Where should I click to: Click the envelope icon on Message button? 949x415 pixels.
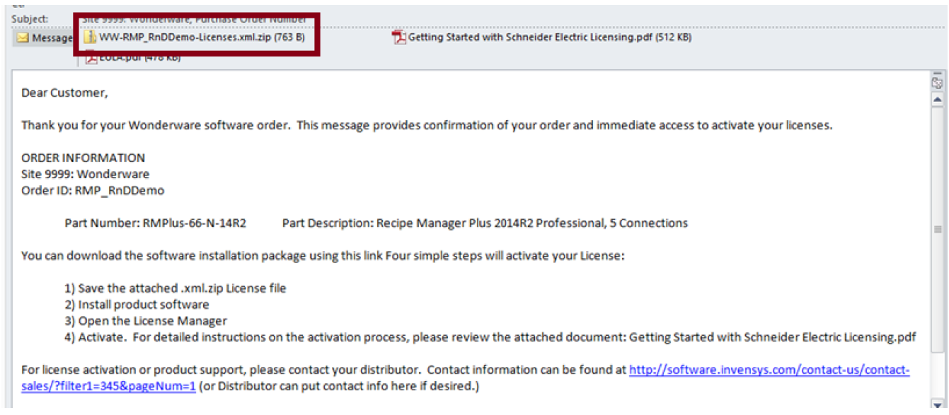(23, 38)
